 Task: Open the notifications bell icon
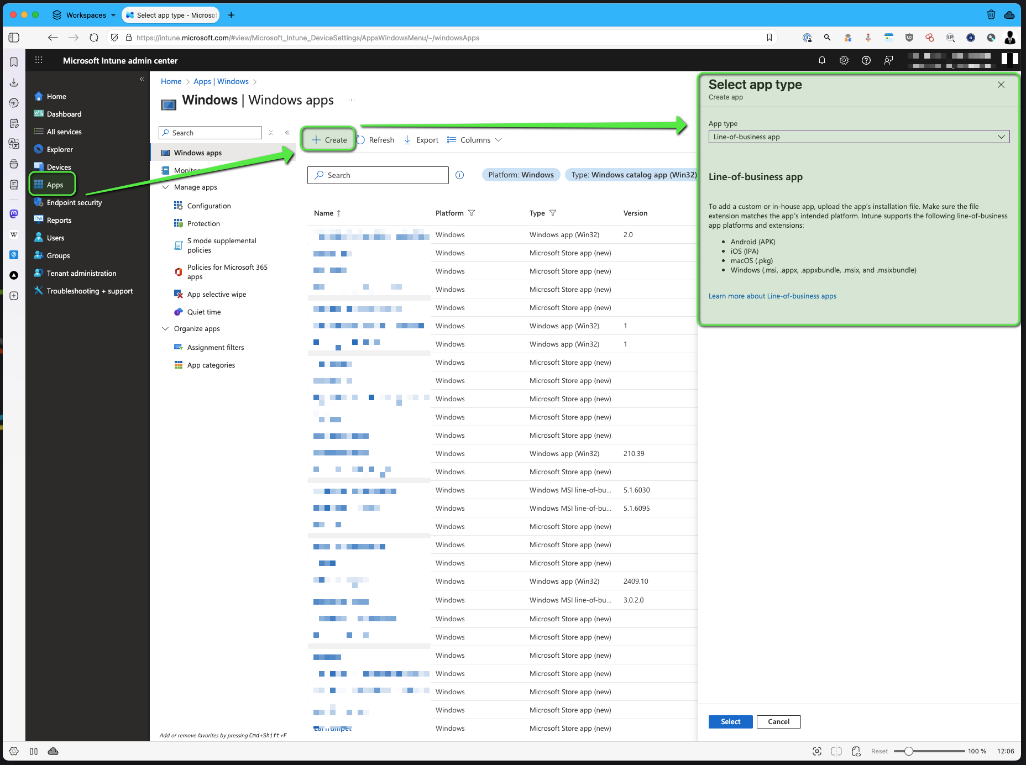(822, 60)
